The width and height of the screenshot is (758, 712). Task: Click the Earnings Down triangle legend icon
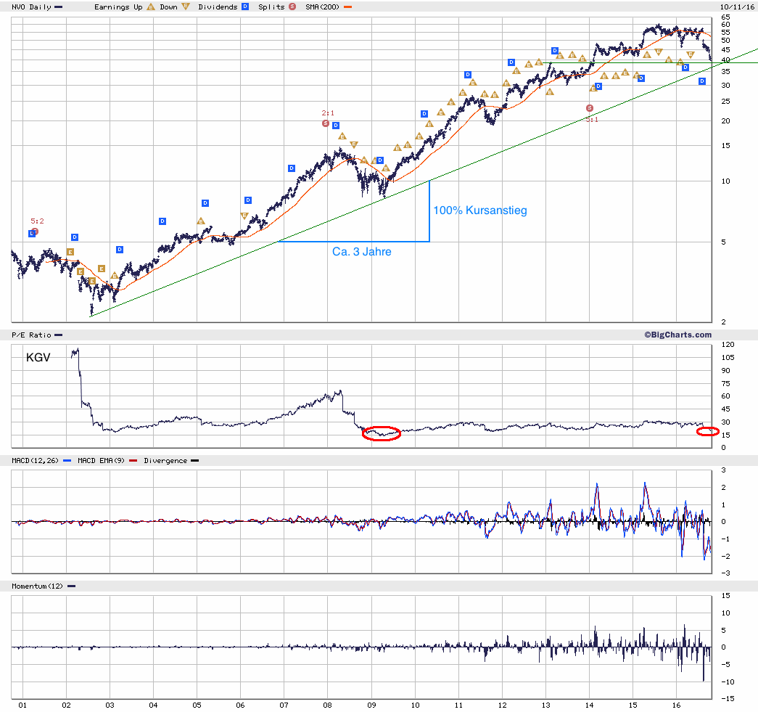(186, 7)
